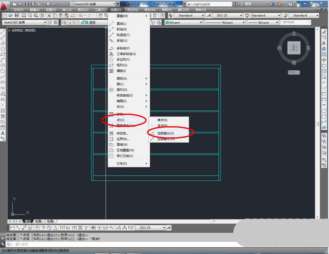This screenshot has width=329, height=254.
Task: Click the Undo arrow in standard toolbar
Action: (x=80, y=15)
